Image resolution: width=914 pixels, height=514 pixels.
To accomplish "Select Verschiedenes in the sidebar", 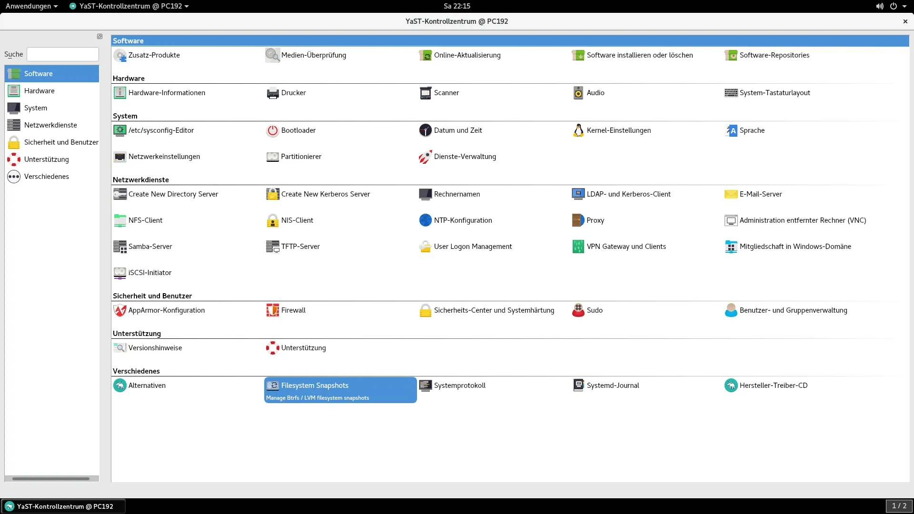I will click(x=52, y=177).
